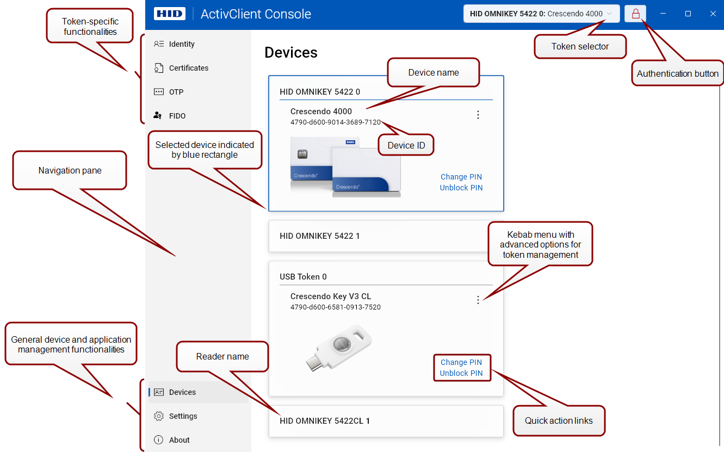The height and width of the screenshot is (452, 724).
Task: Click the FIDO icon in the sidebar
Action: [158, 116]
